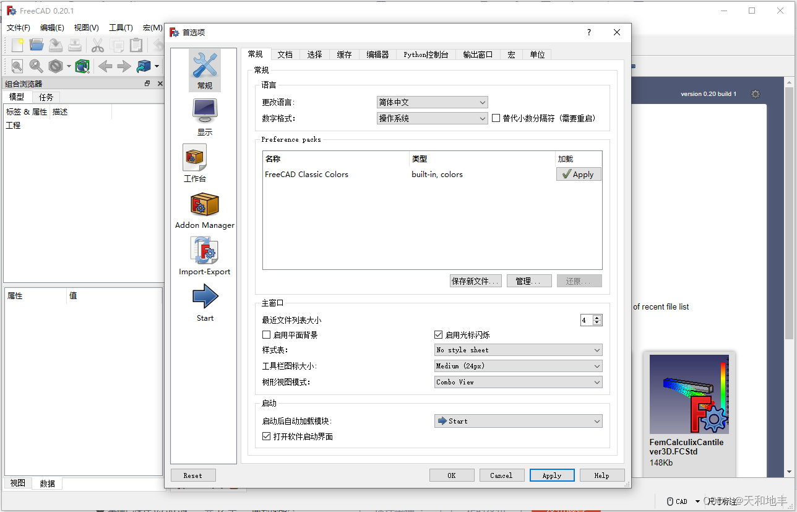Expand the link navigation dropdown arrow
Image resolution: width=797 pixels, height=512 pixels.
pyautogui.click(x=157, y=66)
